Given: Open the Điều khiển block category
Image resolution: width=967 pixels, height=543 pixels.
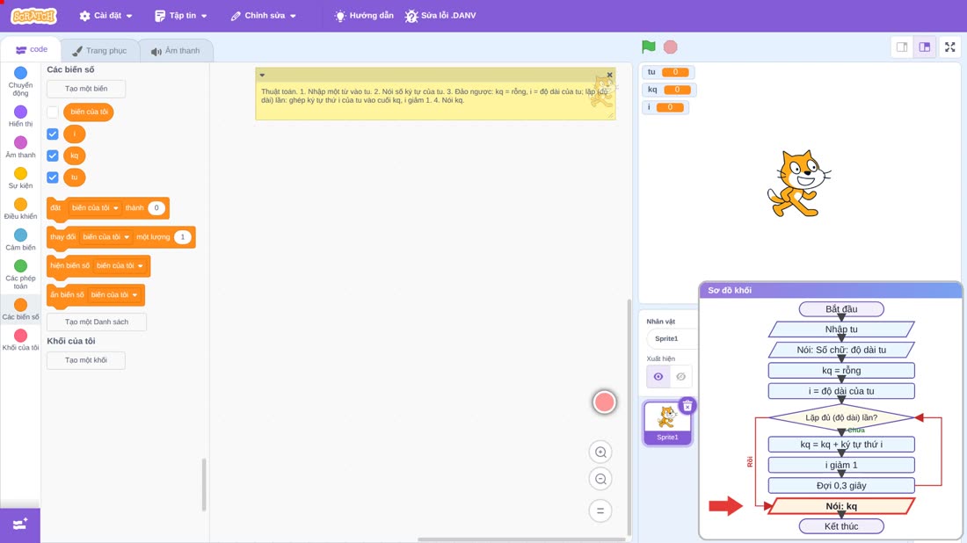Looking at the screenshot, I should click(20, 209).
